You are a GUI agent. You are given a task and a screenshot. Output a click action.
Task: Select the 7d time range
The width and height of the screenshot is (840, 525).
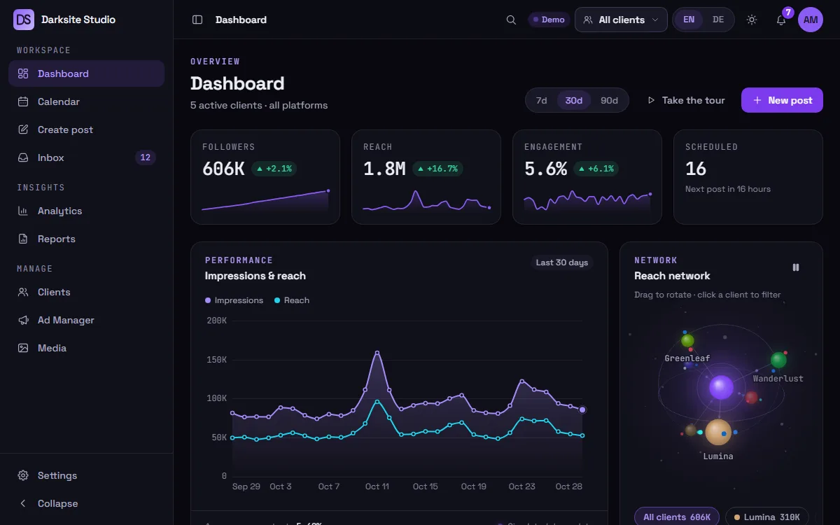(x=542, y=100)
